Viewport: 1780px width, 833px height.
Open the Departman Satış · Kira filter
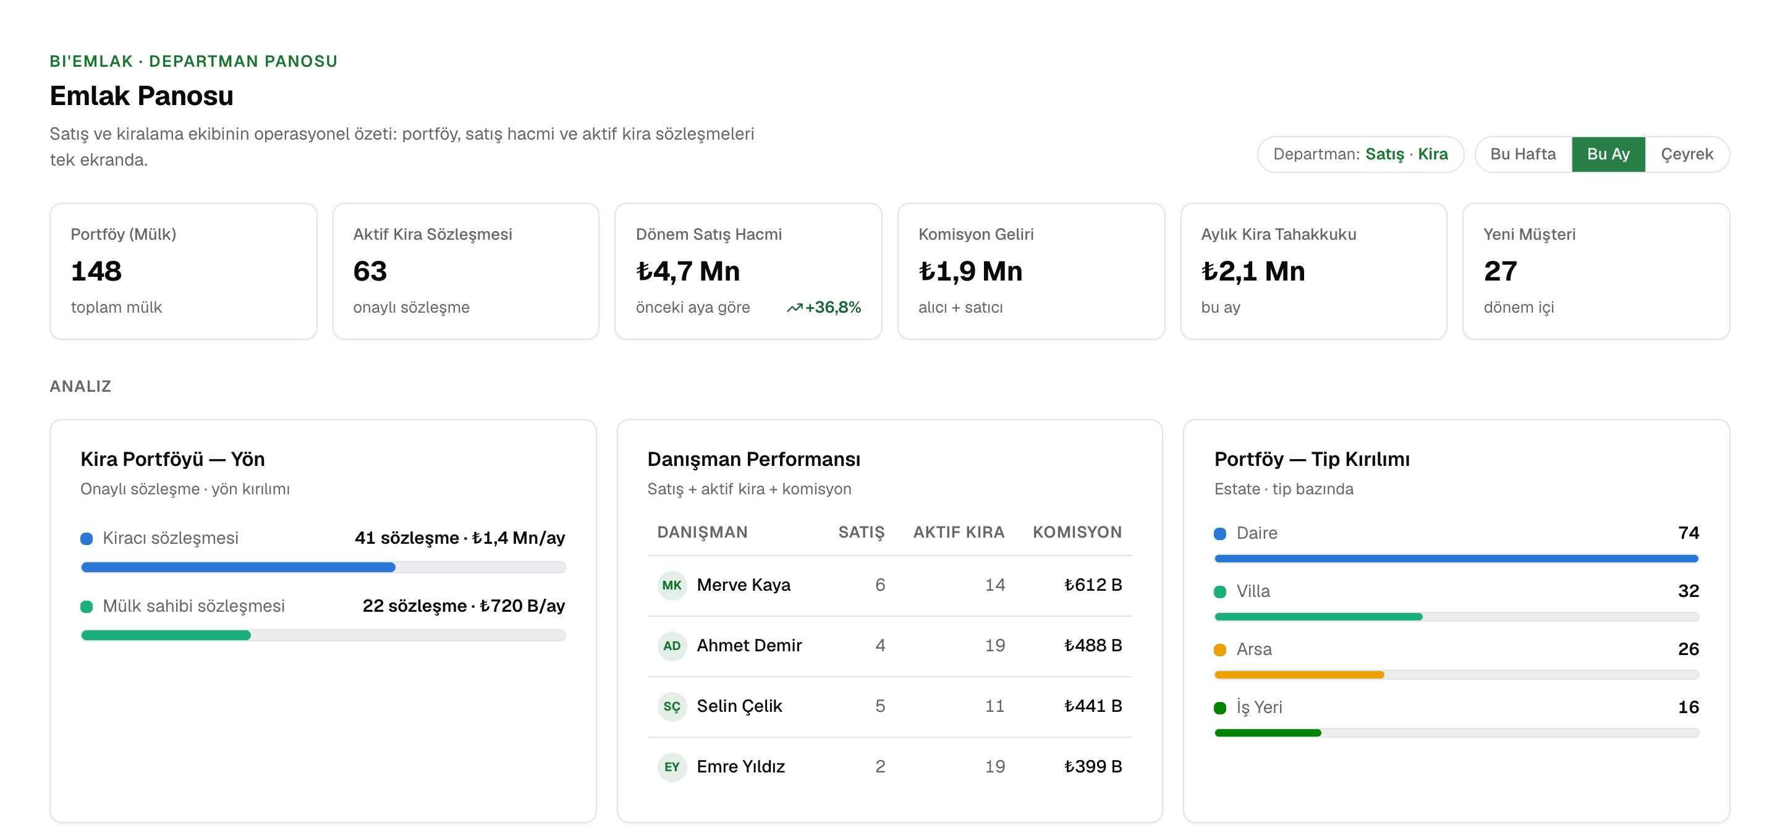[1359, 154]
